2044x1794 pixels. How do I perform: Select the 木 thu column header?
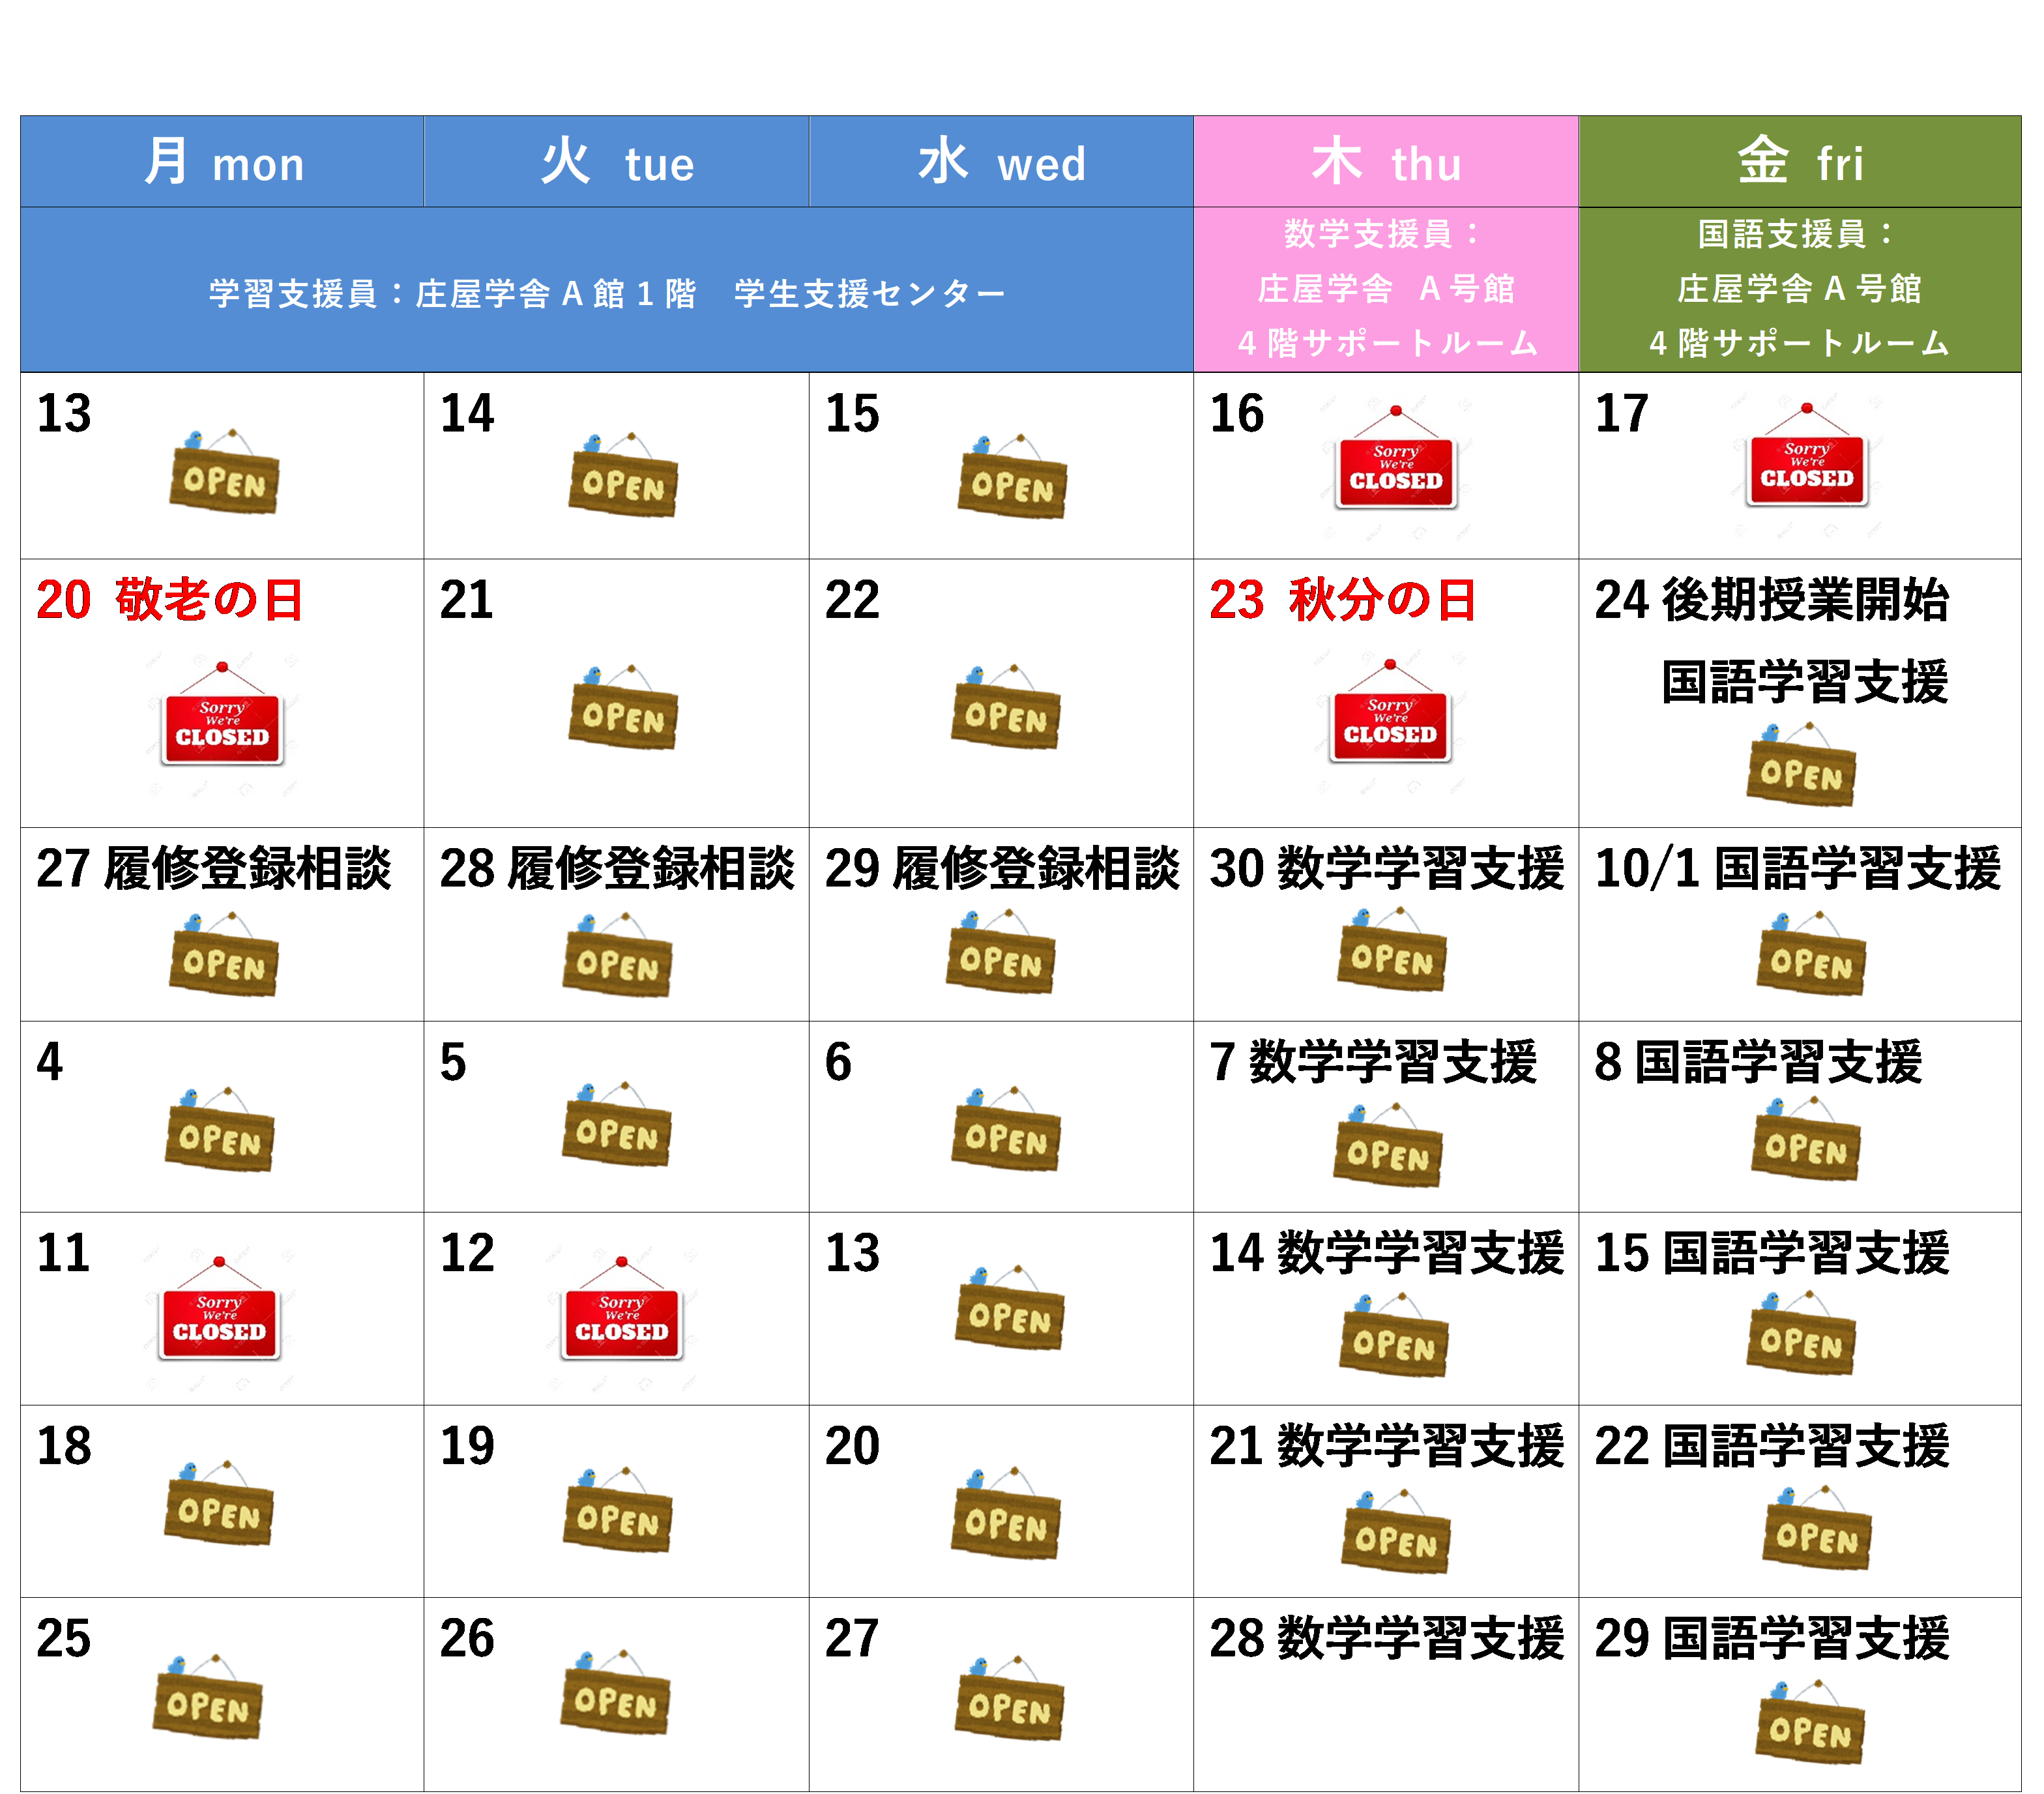point(1386,162)
